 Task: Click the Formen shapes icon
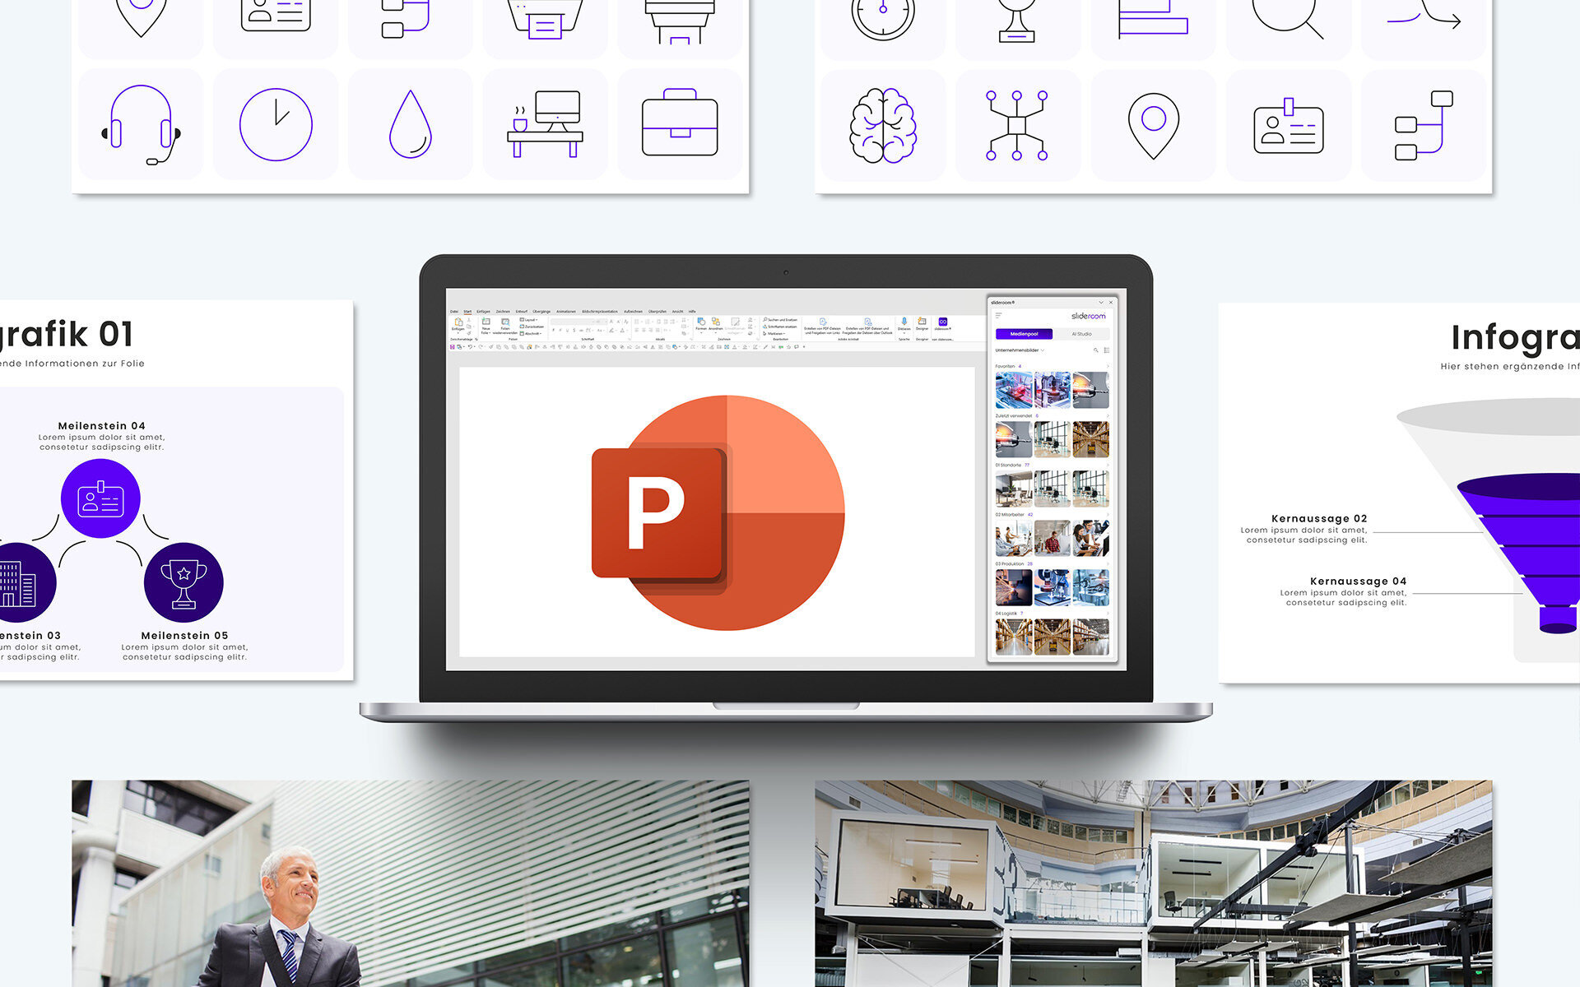tap(701, 322)
